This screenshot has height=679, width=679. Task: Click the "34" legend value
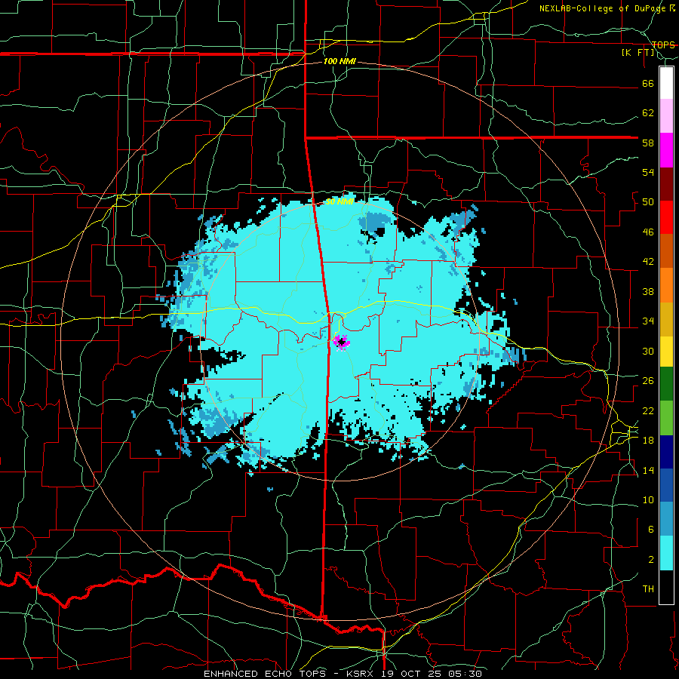[x=648, y=321]
